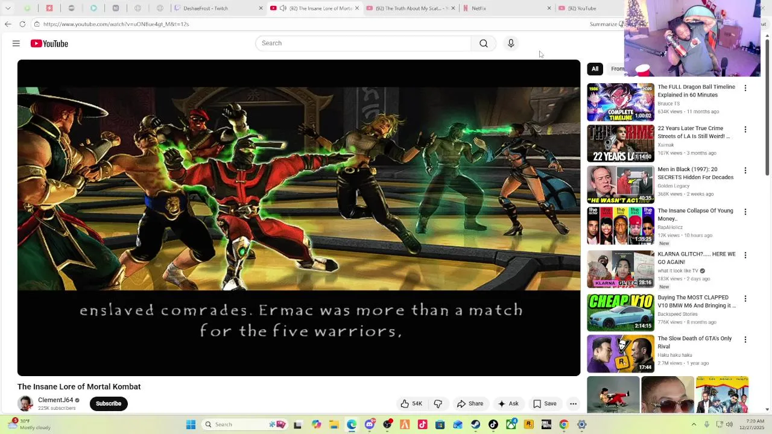Open options menu for KLARNA GLITCH video
This screenshot has height=434, width=772.
click(x=745, y=256)
